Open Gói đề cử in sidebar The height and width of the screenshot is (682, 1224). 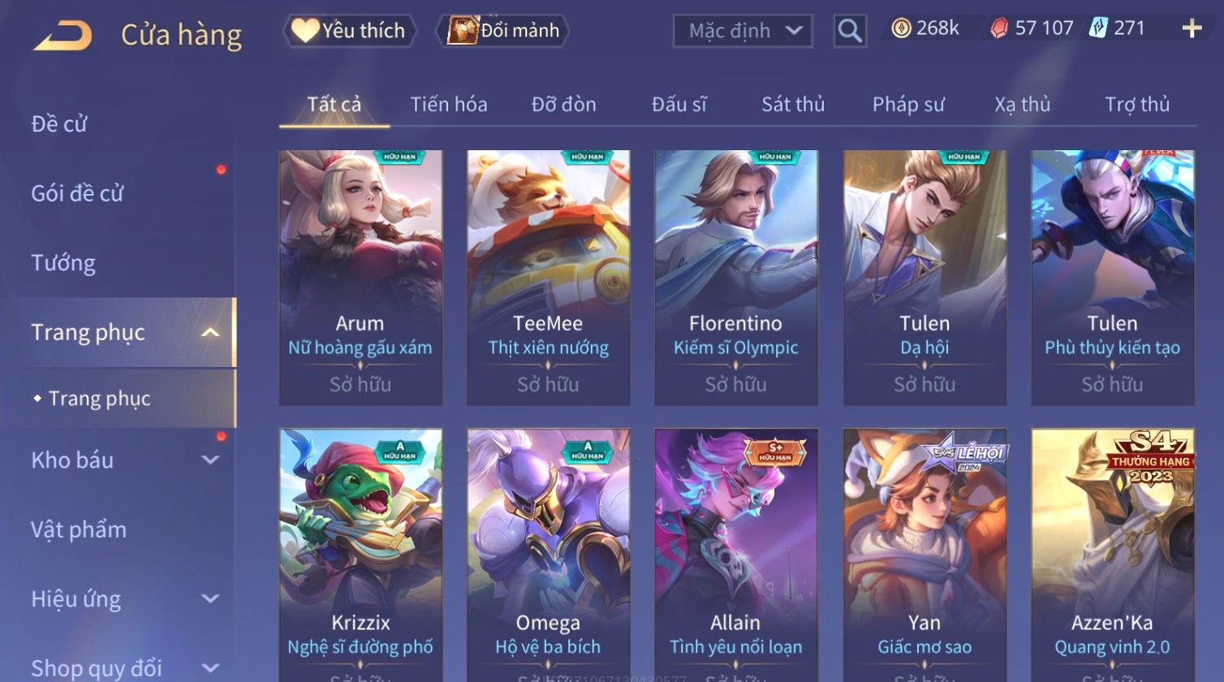pyautogui.click(x=77, y=193)
